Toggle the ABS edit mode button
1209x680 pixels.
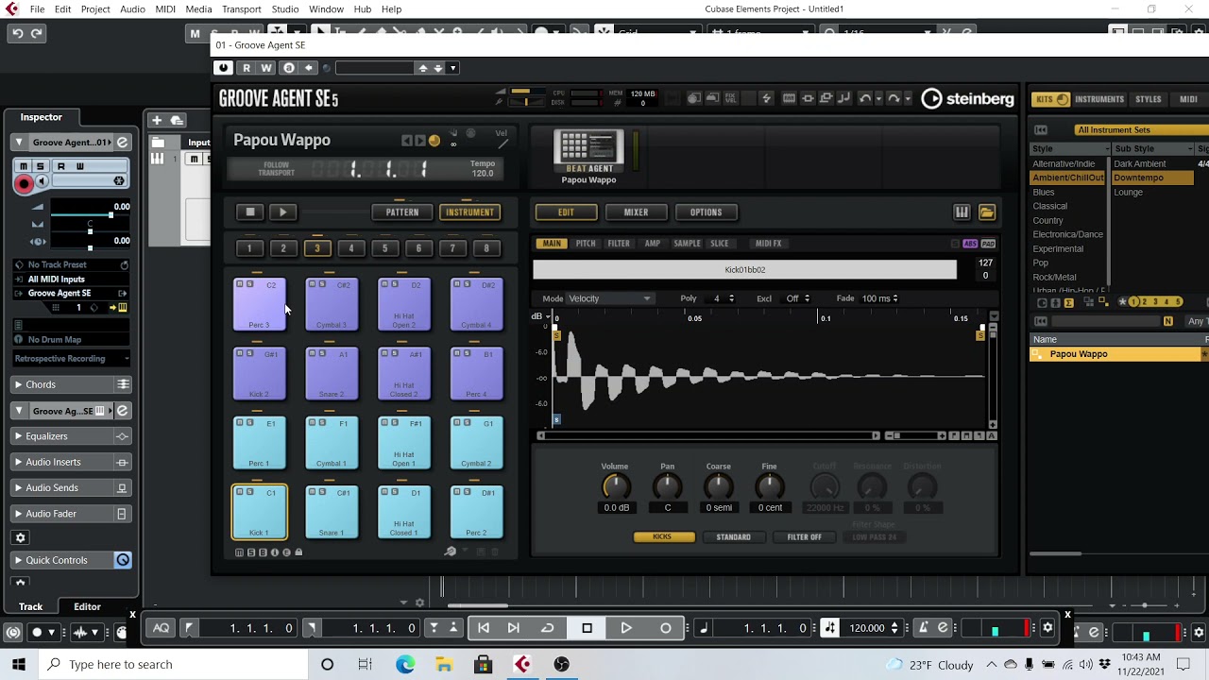(x=970, y=244)
